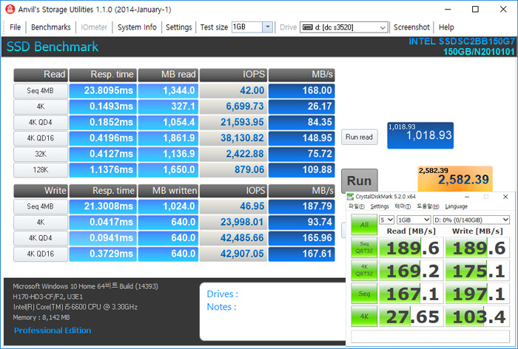This screenshot has height=349, width=518.
Task: Minimize the CrystalDiskMark window
Action: tap(467, 197)
